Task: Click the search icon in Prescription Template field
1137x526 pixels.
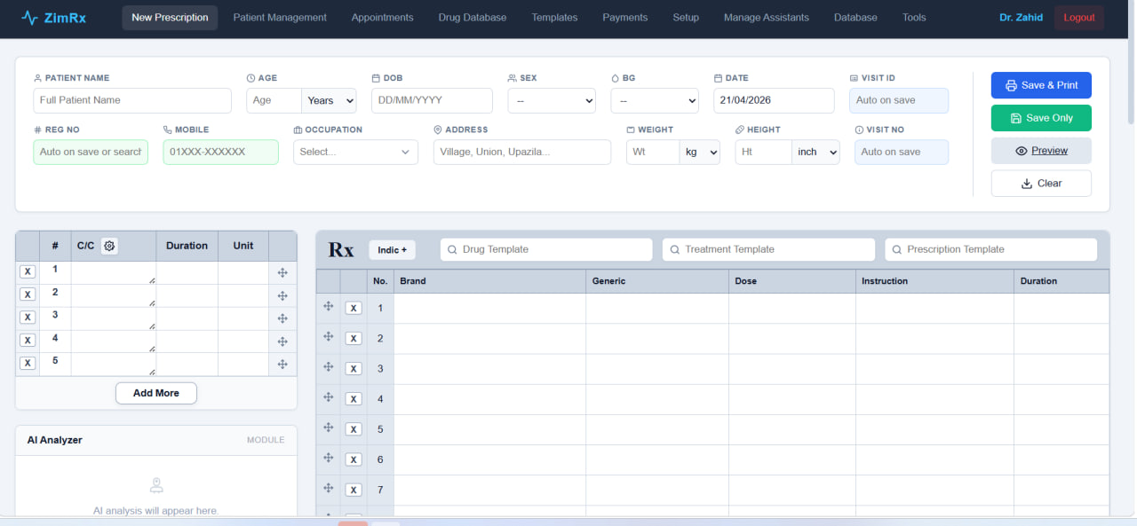Action: 895,249
